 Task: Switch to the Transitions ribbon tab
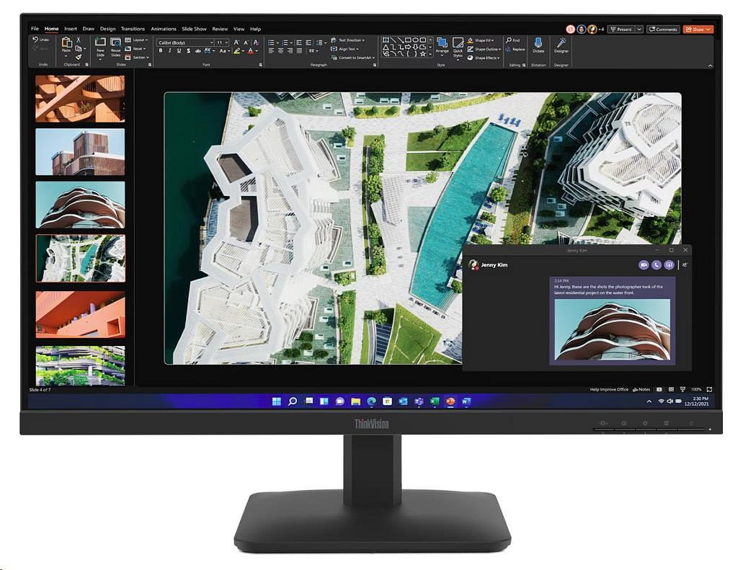(133, 29)
